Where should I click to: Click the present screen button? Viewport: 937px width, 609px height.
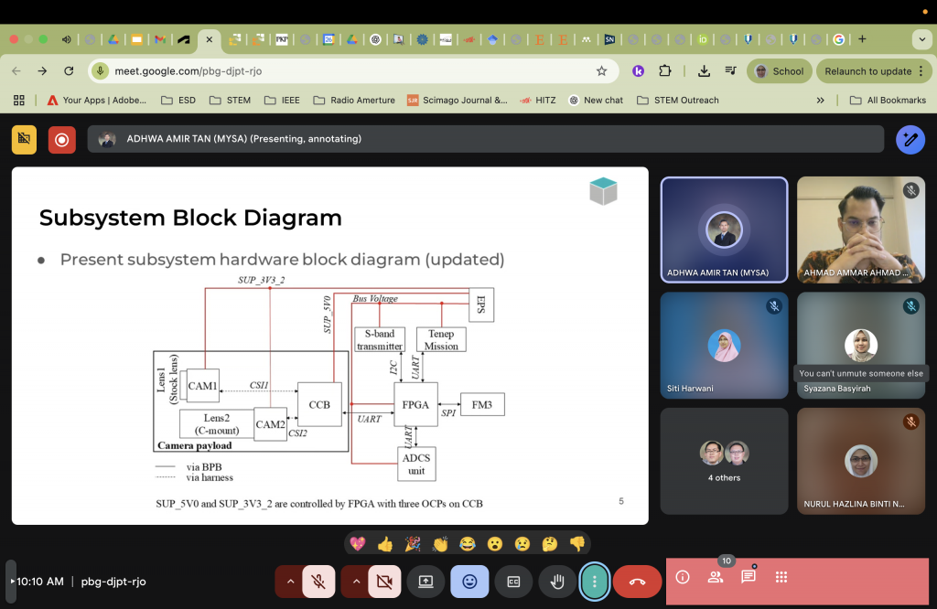(x=425, y=581)
